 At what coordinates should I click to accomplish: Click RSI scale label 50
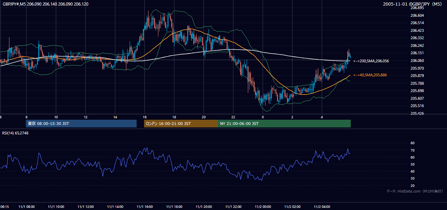pos(412,164)
